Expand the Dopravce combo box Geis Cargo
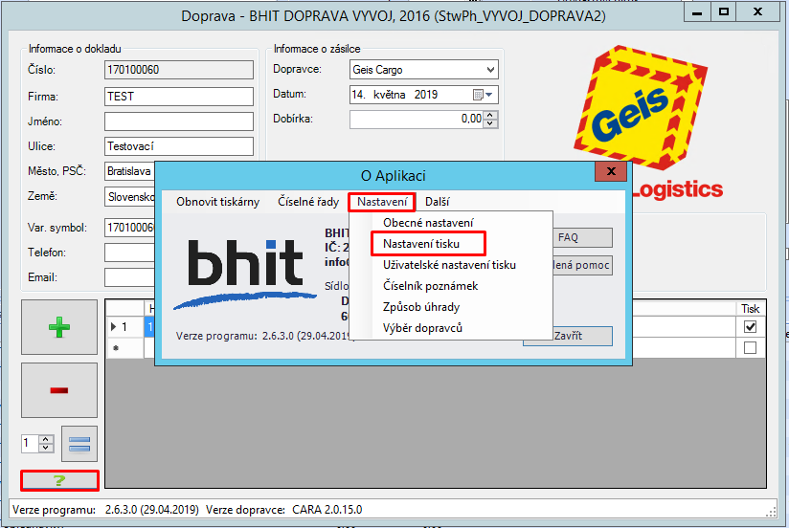The width and height of the screenshot is (789, 528). point(490,70)
